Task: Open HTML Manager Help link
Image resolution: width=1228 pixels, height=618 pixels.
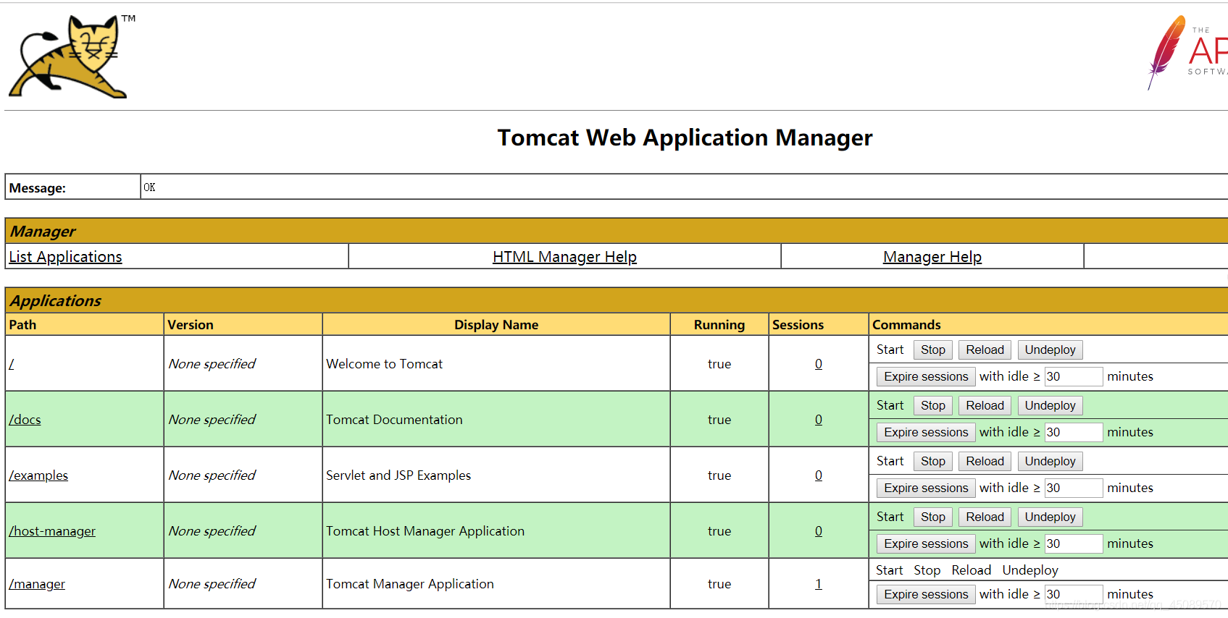Action: pyautogui.click(x=564, y=257)
